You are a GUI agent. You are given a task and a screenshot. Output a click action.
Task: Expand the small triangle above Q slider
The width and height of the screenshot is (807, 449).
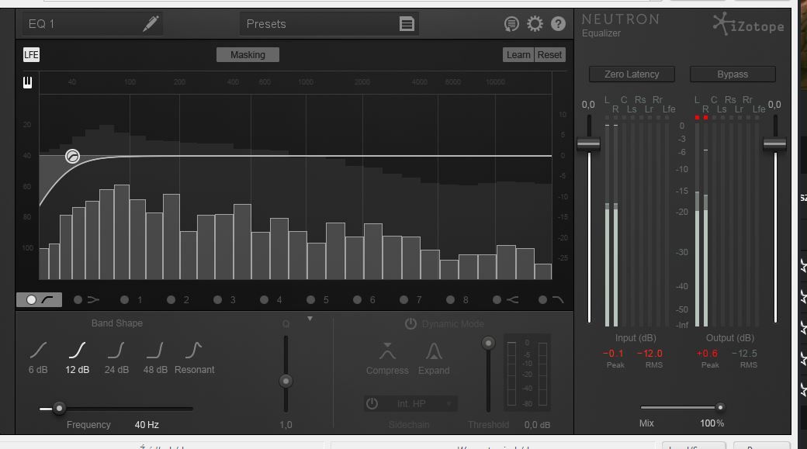(x=310, y=319)
